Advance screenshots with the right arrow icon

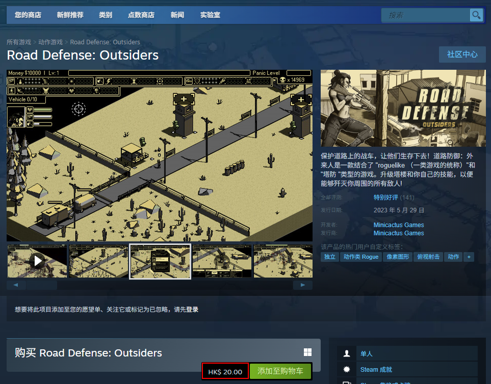point(302,285)
